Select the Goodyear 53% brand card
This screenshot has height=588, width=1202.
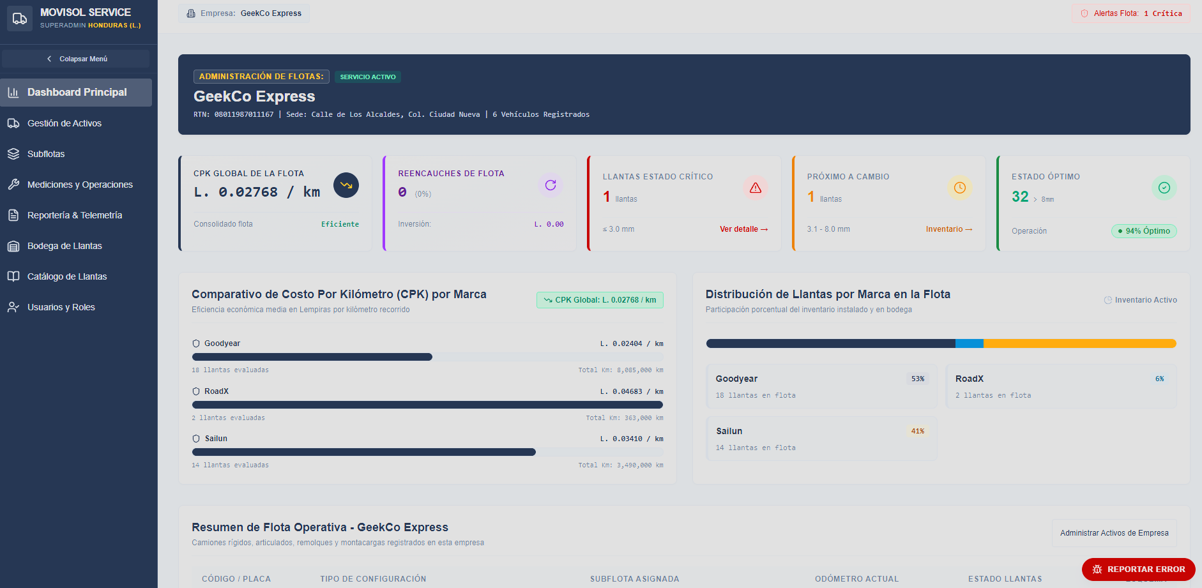tap(821, 386)
